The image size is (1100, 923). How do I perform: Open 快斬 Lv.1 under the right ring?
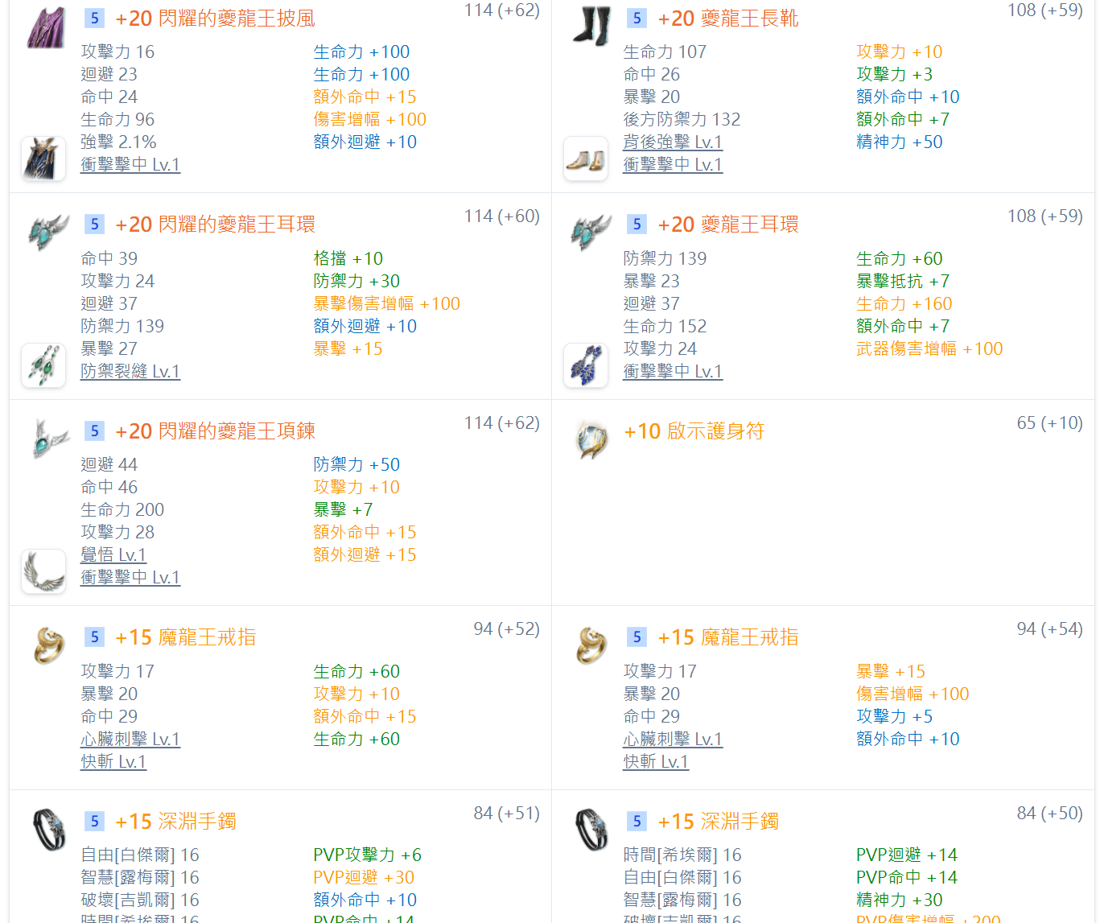[x=656, y=762]
